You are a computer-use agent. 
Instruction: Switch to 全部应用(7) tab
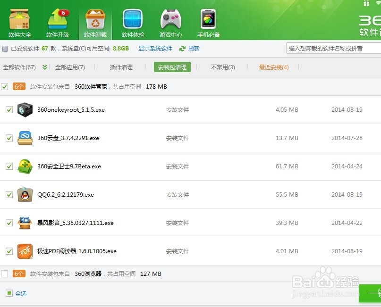(70, 67)
